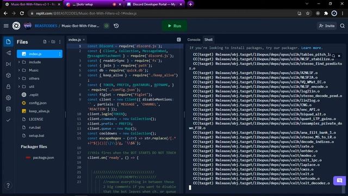This screenshot has width=348, height=196.
Task: Open the Help question mark icon
Action: pyautogui.click(x=8, y=185)
